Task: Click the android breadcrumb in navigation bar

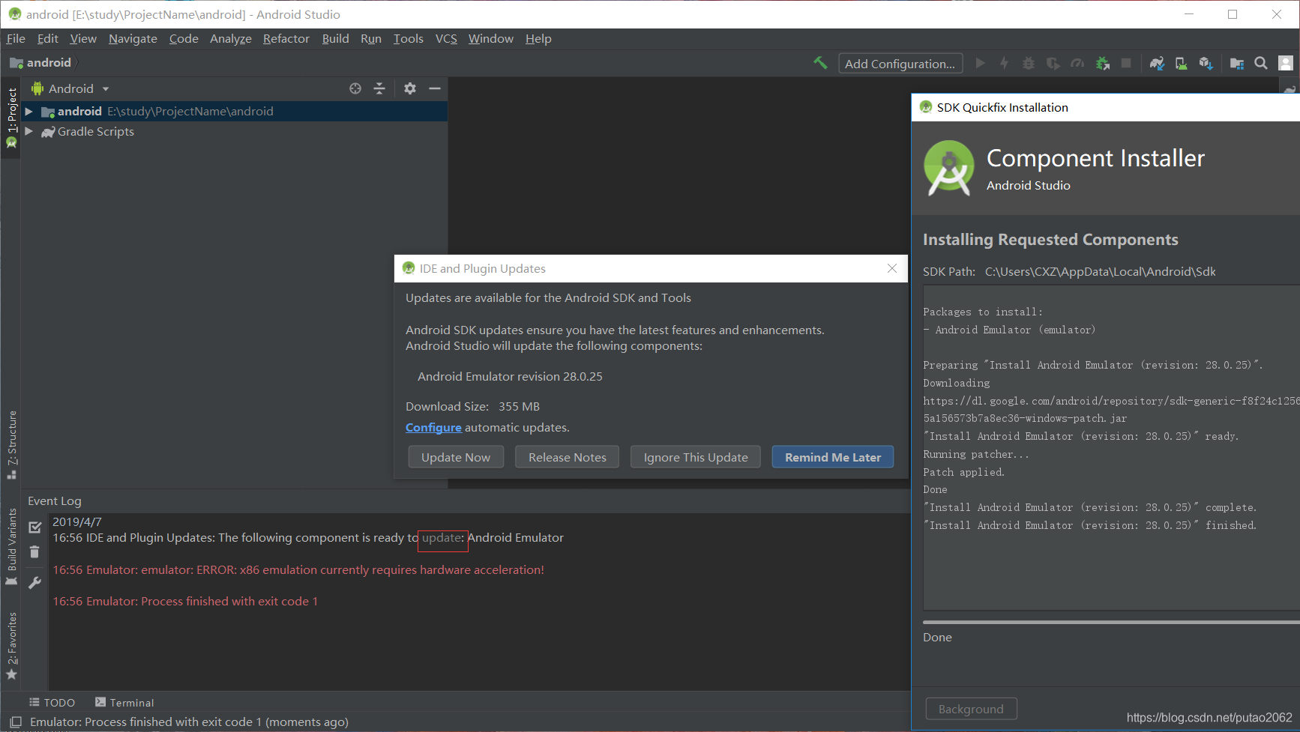Action: click(x=41, y=63)
